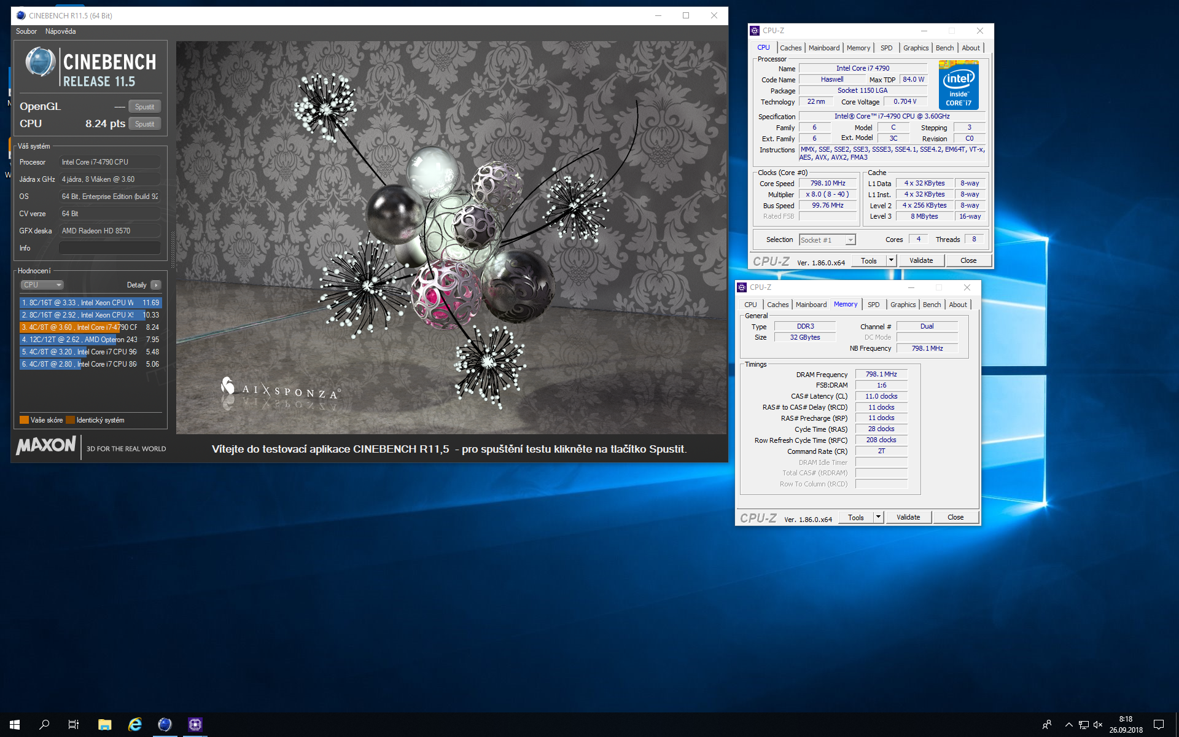
Task: Click the Info input field
Action: 110,248
